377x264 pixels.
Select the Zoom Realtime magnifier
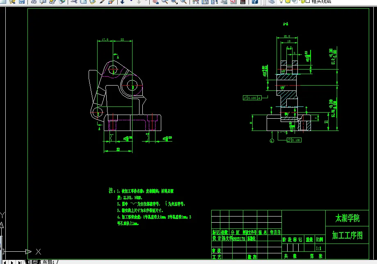(x=165, y=2)
